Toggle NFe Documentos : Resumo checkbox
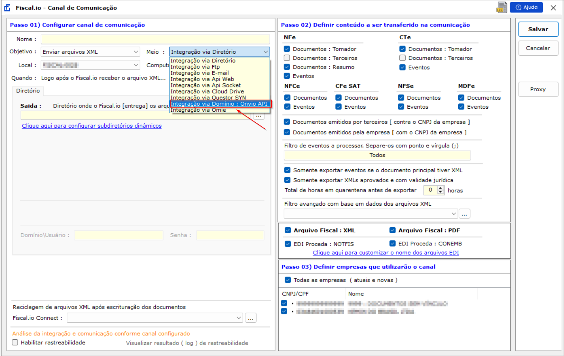The image size is (564, 356). click(x=287, y=67)
